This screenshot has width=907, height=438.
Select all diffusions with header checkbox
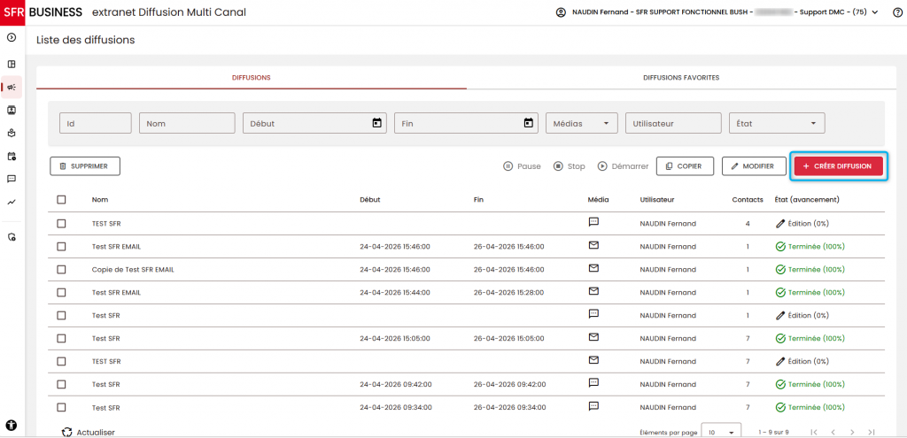tap(61, 199)
